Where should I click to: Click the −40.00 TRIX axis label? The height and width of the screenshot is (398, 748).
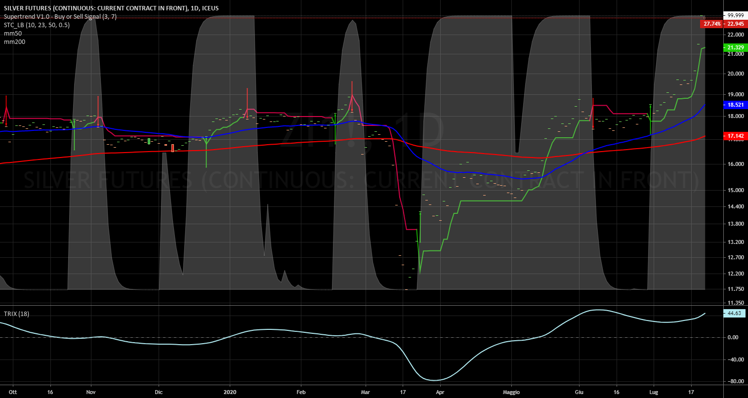click(x=735, y=359)
